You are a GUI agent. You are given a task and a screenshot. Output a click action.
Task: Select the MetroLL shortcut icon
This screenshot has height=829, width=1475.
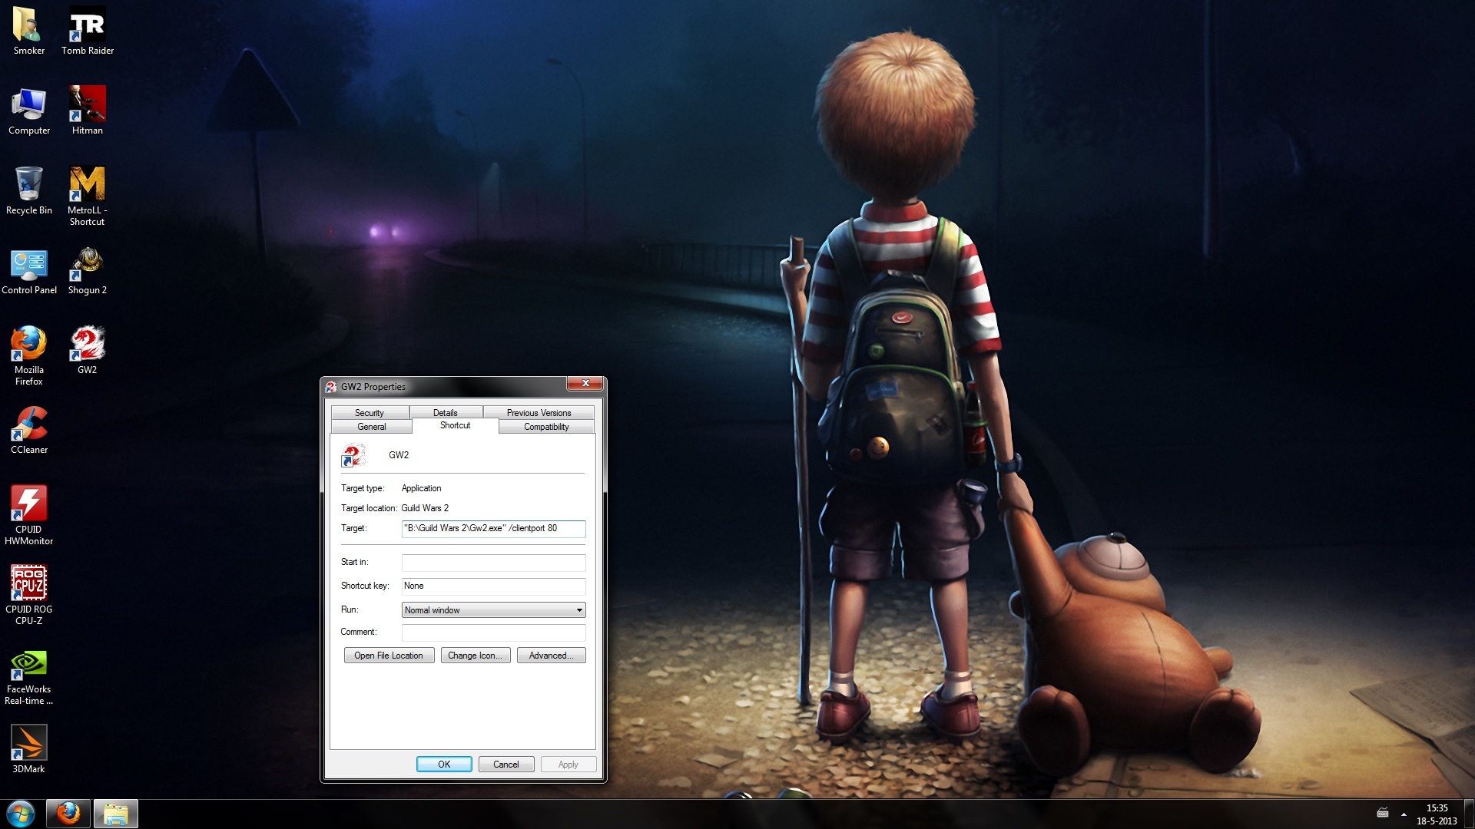pos(88,197)
